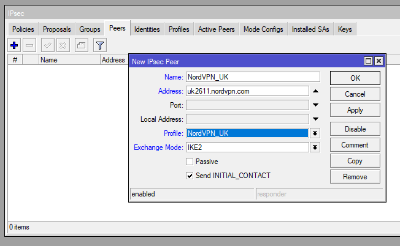Expand the Local Address field arrow
The width and height of the screenshot is (400, 246).
[x=315, y=119]
